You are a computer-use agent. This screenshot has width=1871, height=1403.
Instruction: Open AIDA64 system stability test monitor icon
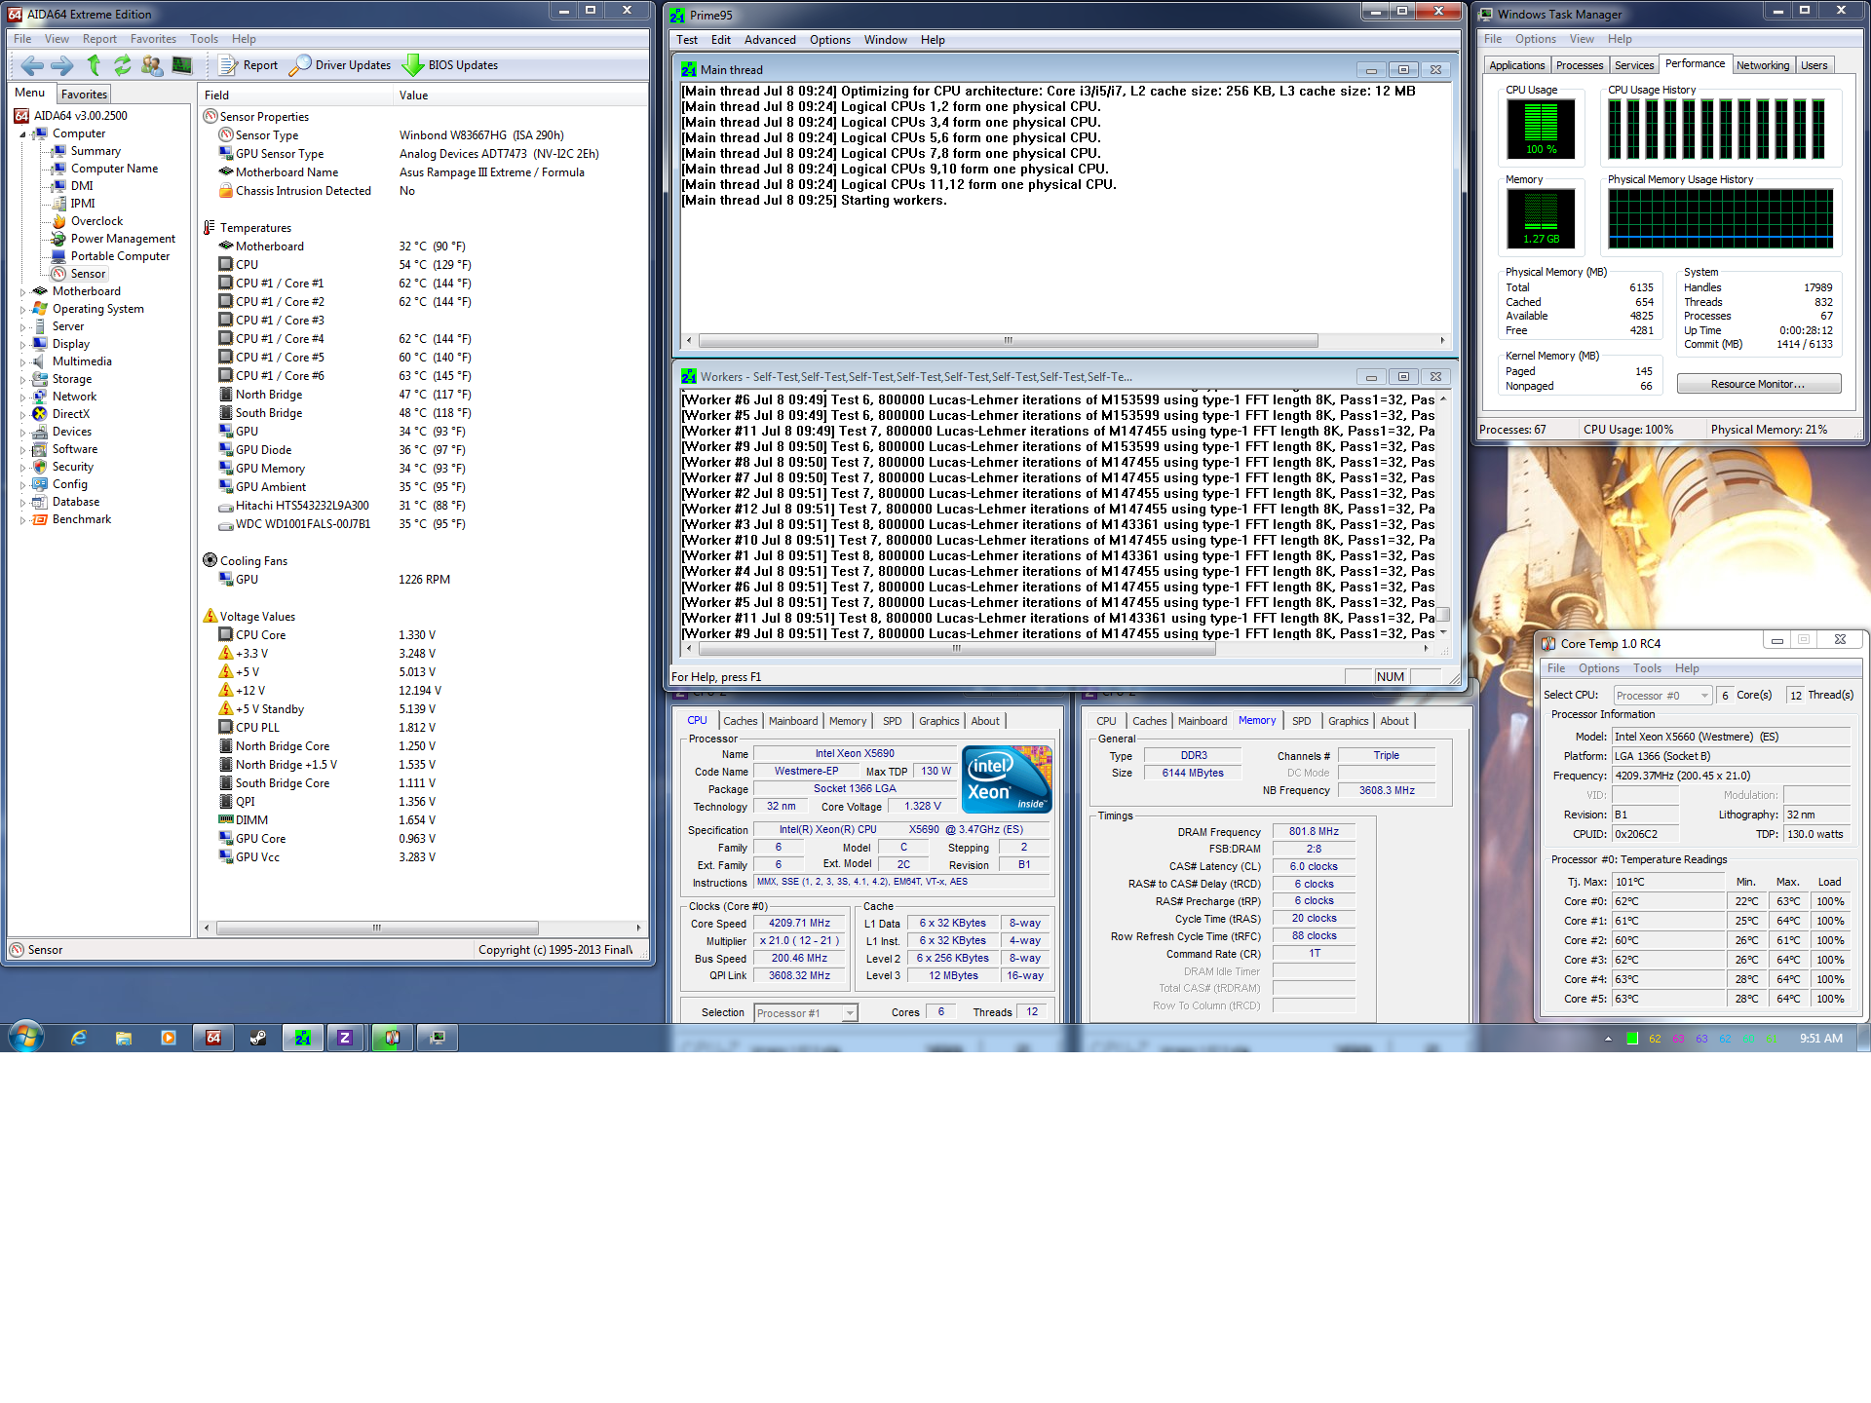pyautogui.click(x=182, y=65)
